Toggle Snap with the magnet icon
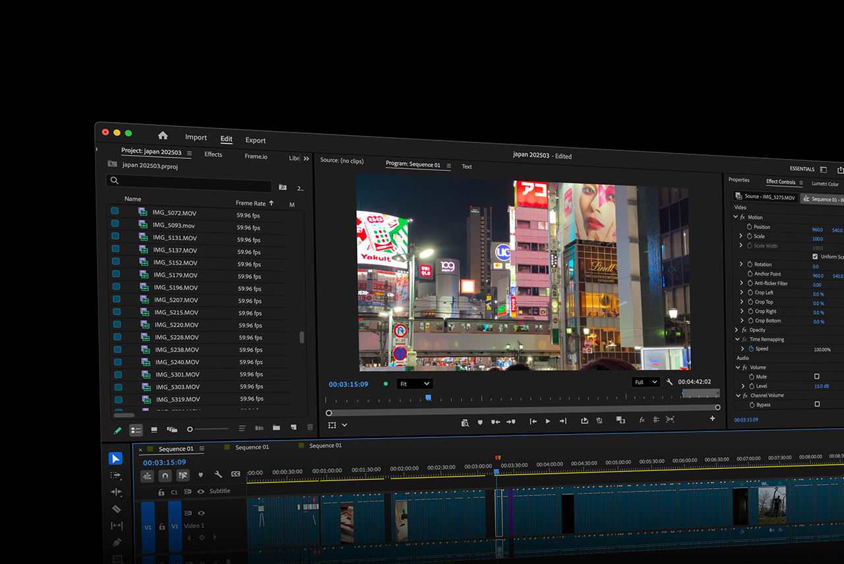This screenshot has width=844, height=564. pos(165,476)
